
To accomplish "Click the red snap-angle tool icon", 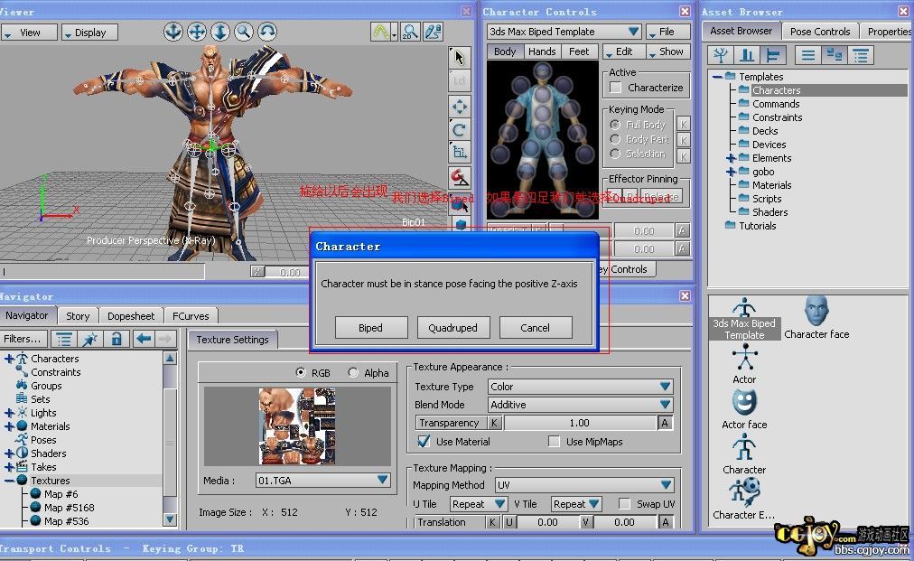I will [460, 177].
